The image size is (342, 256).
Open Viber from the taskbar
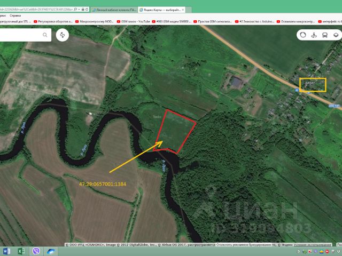[x=36, y=251]
